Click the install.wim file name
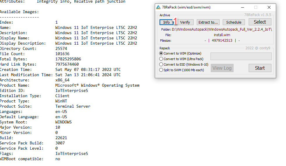286x166 pixels. [x=222, y=35]
